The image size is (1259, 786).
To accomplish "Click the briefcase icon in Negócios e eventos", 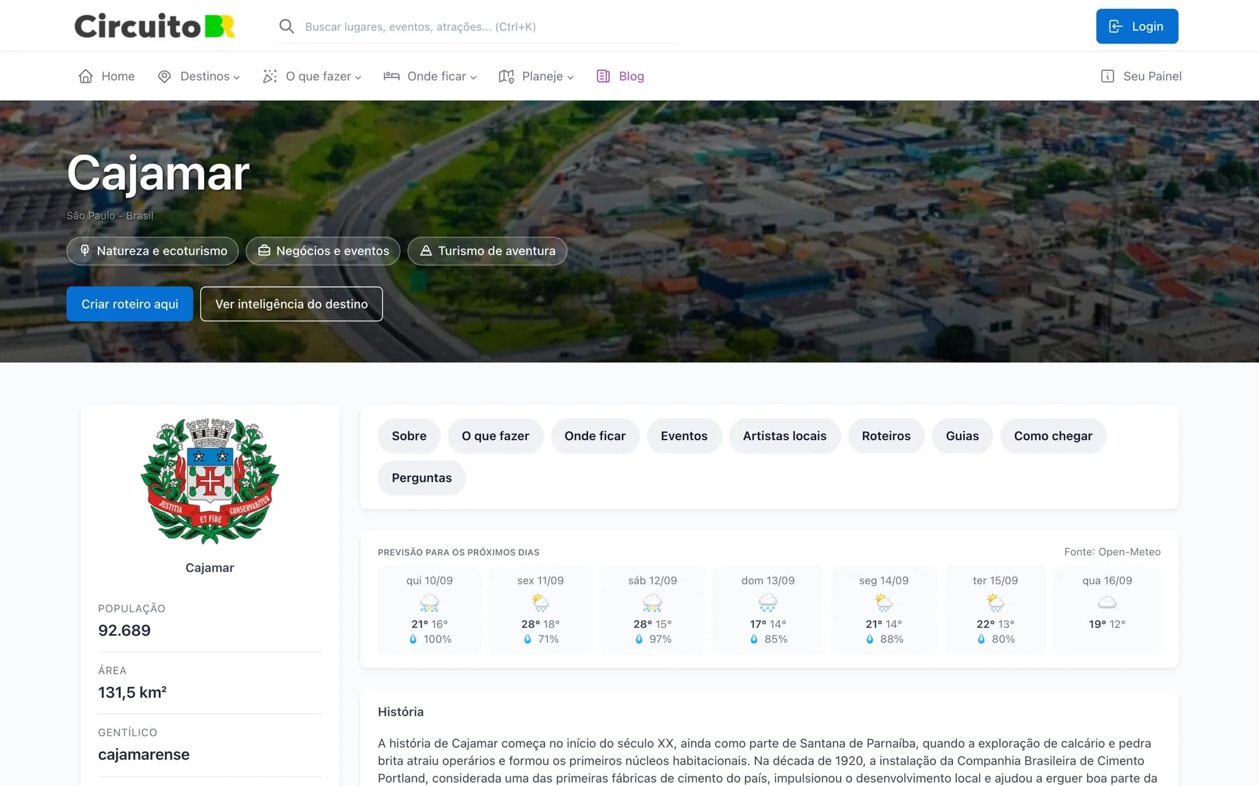I will pos(264,250).
